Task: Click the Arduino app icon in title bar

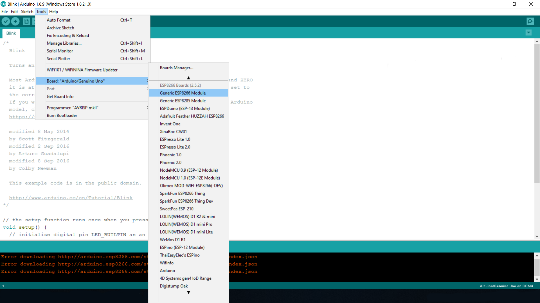Action: tap(3, 4)
